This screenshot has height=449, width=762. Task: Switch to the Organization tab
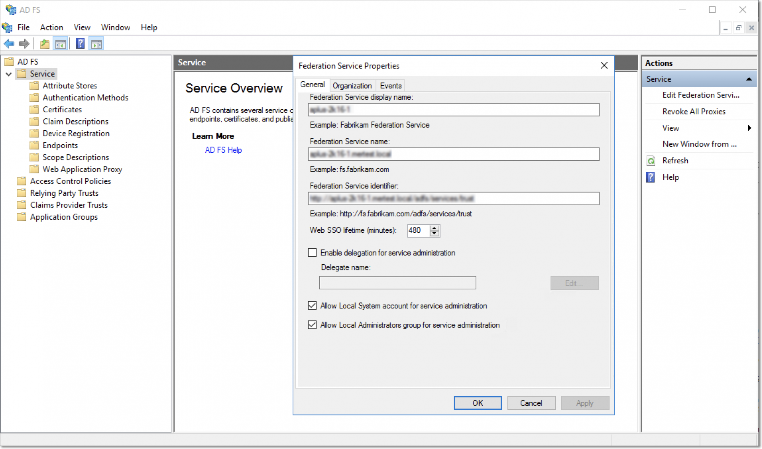[352, 86]
